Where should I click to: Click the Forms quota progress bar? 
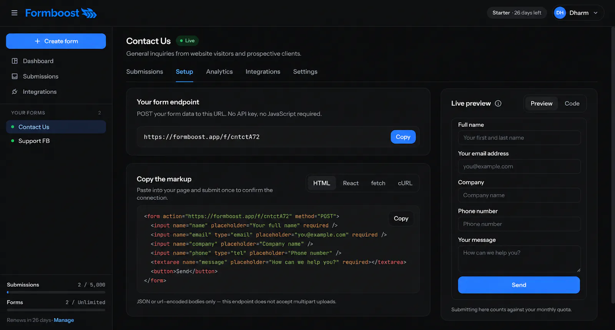56,310
